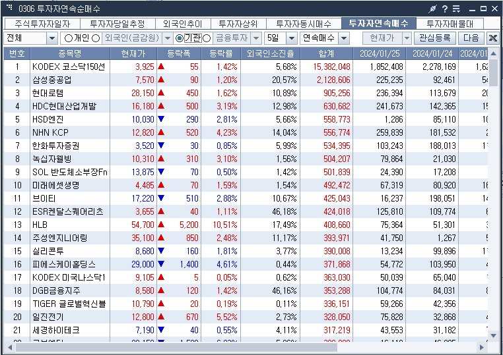Open the 5일 period dropdown
The width and height of the screenshot is (503, 355).
click(291, 38)
